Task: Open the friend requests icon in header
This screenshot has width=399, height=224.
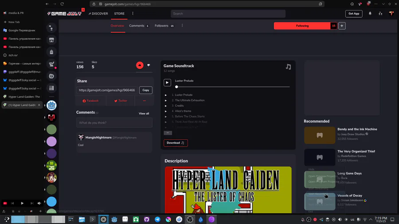Action: point(380,14)
